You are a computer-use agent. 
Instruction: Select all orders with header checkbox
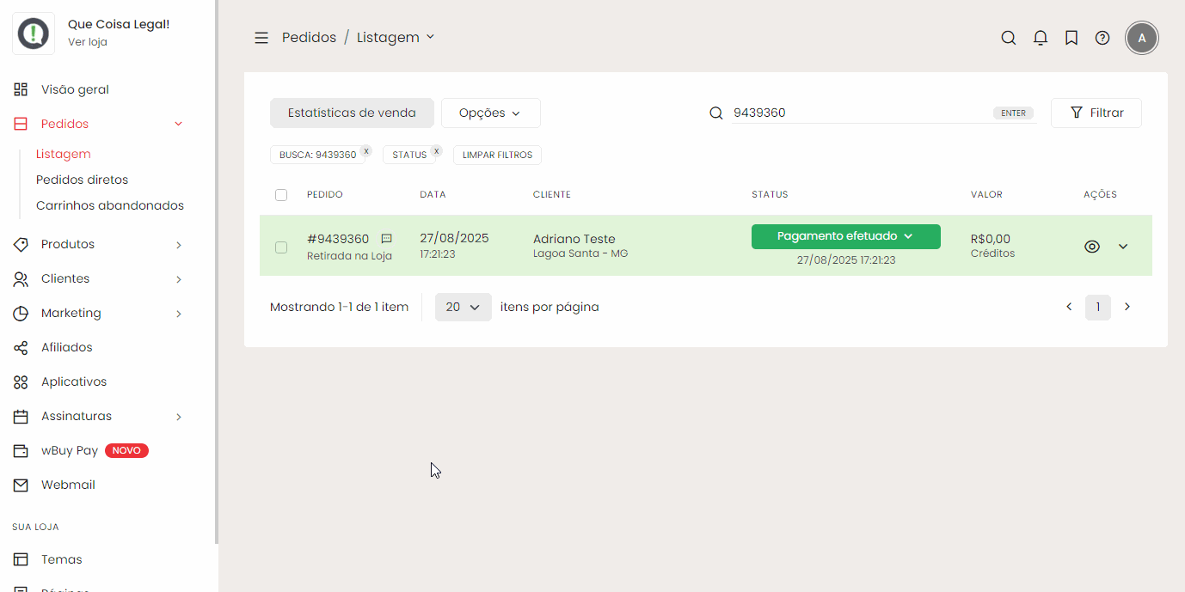281,195
